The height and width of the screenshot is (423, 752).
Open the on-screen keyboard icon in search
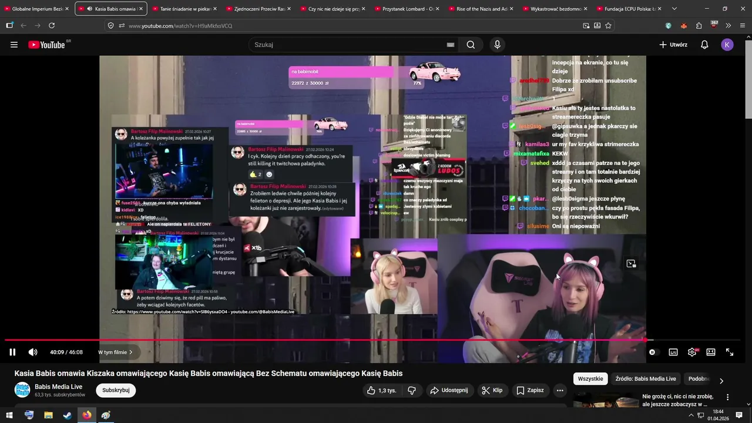[x=451, y=45]
